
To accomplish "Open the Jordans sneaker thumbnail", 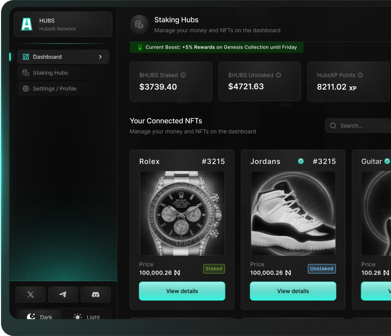I will [x=293, y=213].
